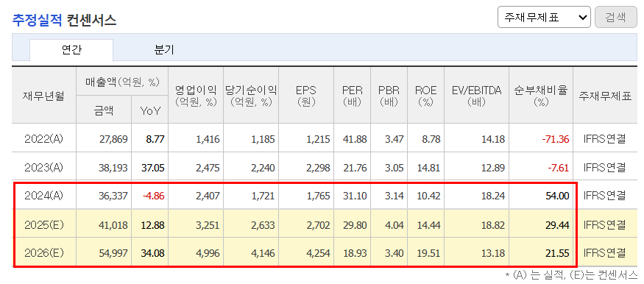This screenshot has height=284, width=644.
Task: Click the ROE (%) column header
Action: click(425, 96)
